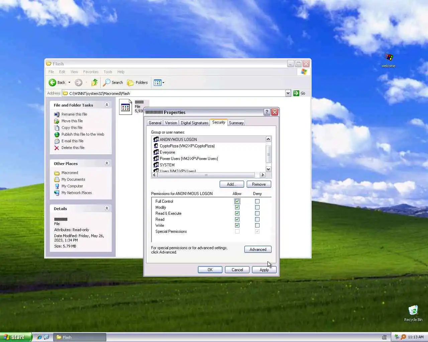
Task: Click Delete this file task
Action: click(73, 148)
